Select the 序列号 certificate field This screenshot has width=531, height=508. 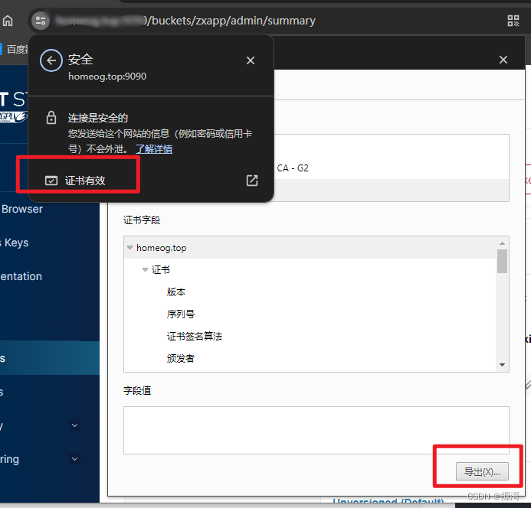tap(181, 314)
